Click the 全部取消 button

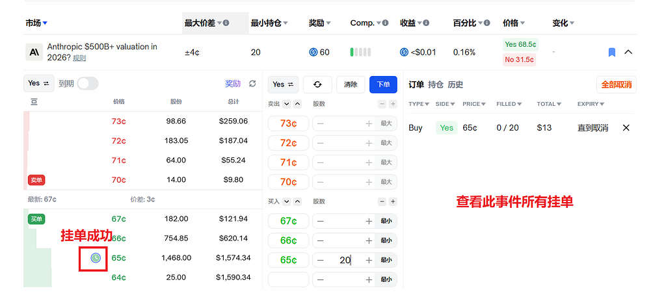[616, 84]
